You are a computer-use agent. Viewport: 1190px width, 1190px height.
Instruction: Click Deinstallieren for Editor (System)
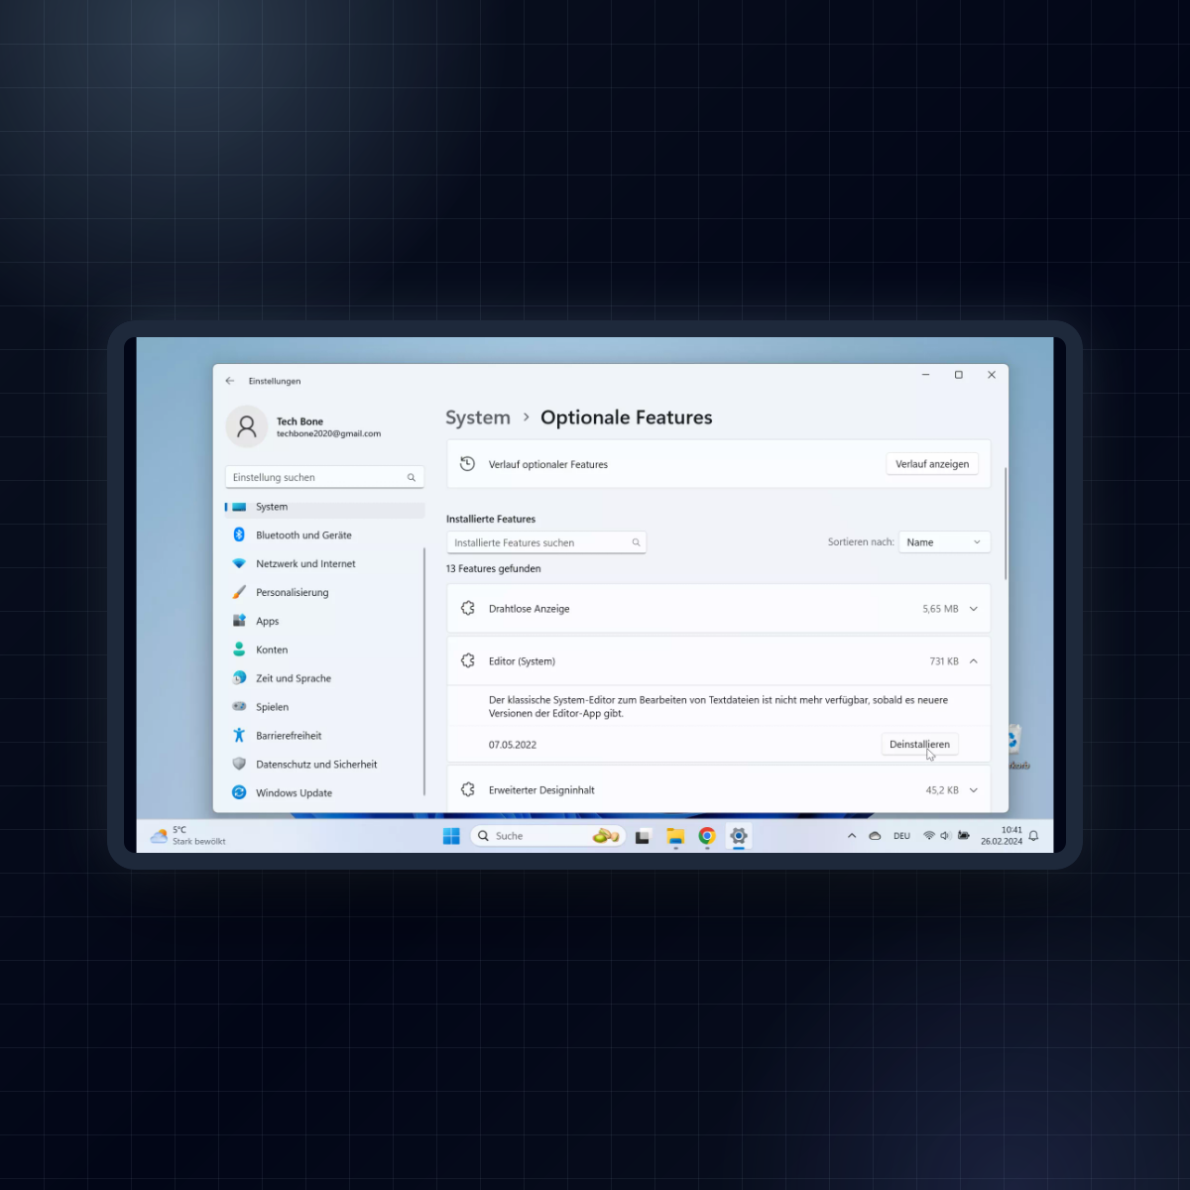[x=919, y=745]
